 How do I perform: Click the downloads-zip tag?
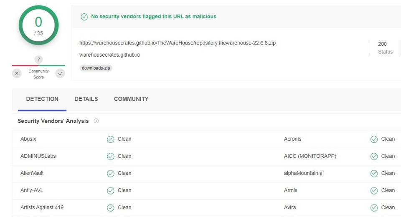click(96, 68)
